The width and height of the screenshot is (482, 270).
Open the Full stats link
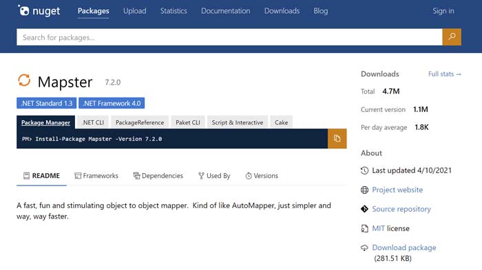[x=445, y=74]
